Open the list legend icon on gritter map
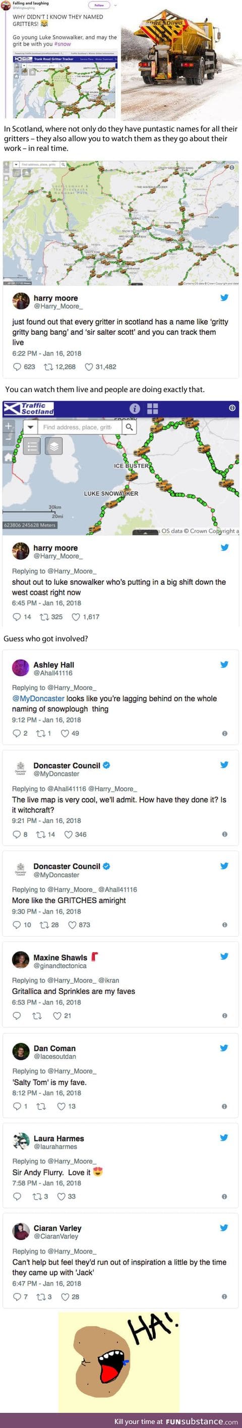 click(x=32, y=445)
